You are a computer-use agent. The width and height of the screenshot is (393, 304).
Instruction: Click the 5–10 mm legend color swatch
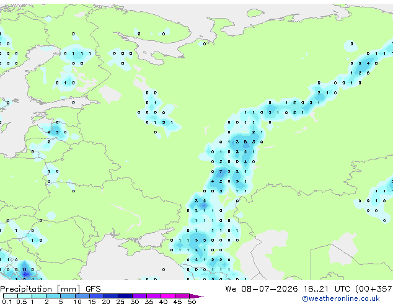click(x=68, y=296)
